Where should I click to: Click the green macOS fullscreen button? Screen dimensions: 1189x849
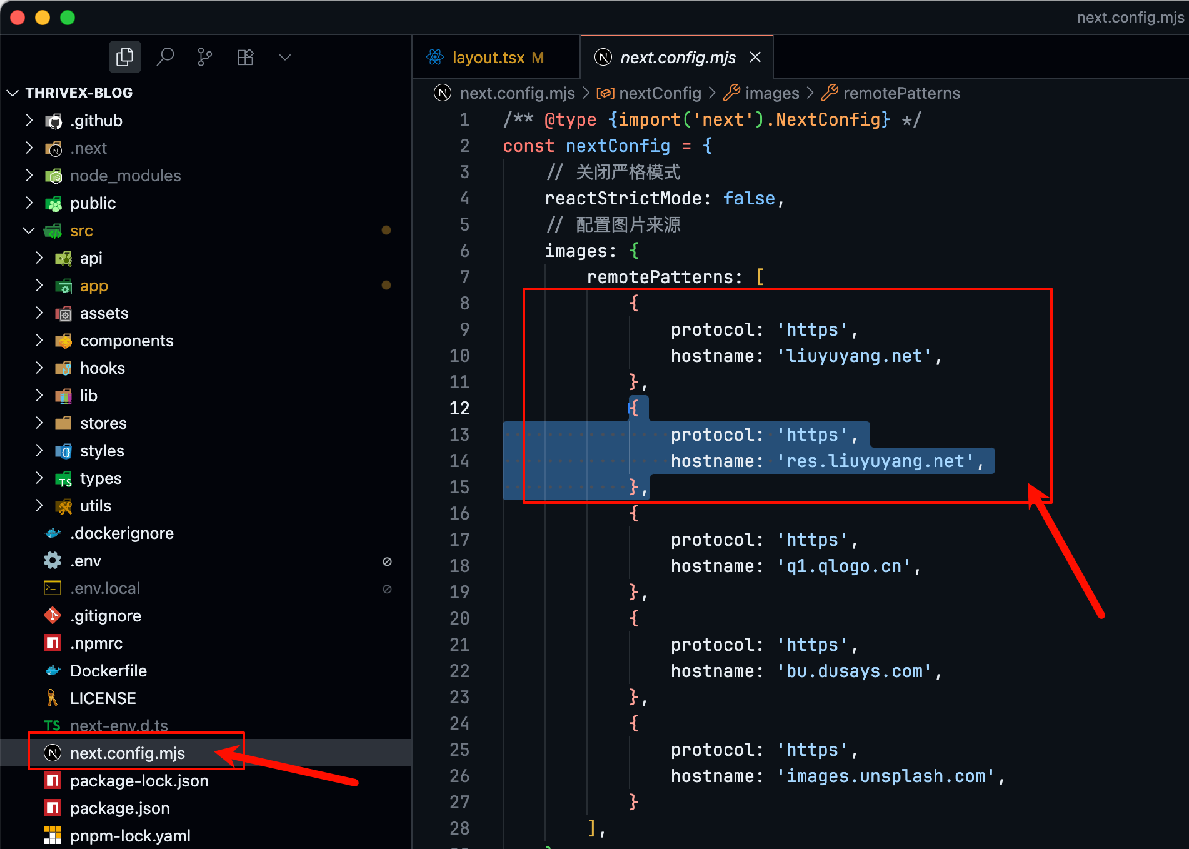(68, 18)
